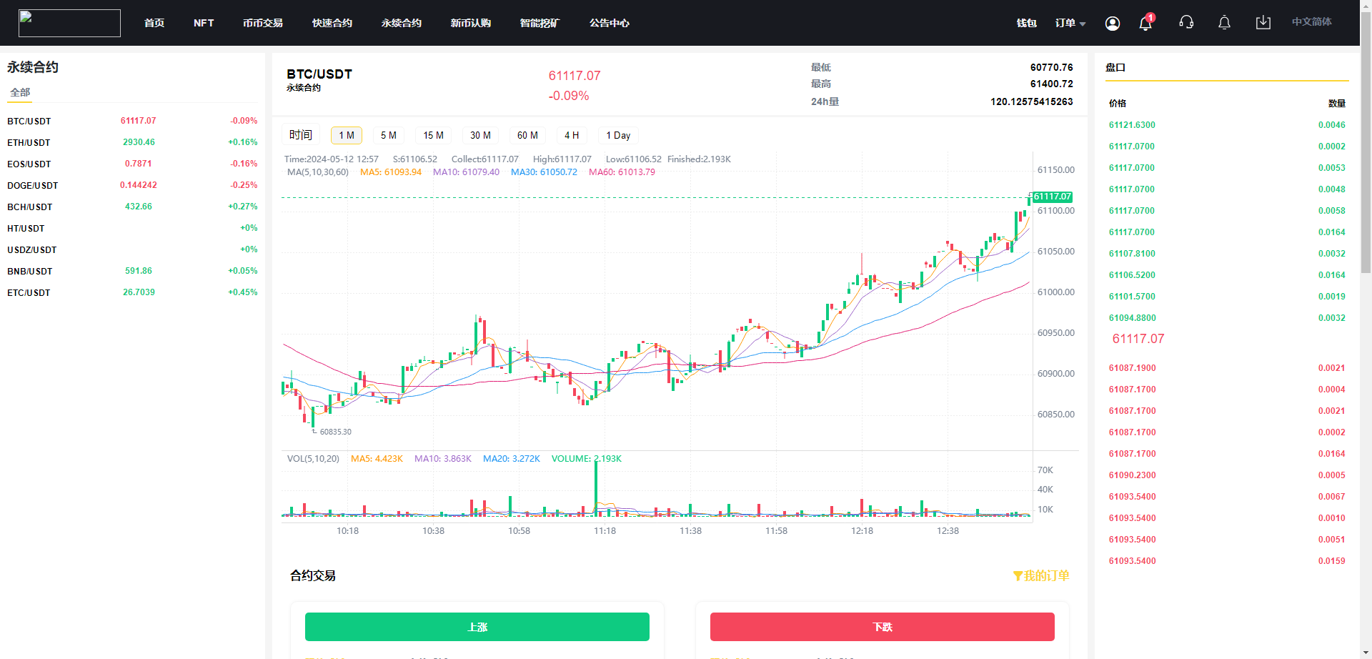Switch chart to 1 Day interval
1372x659 pixels.
click(618, 135)
